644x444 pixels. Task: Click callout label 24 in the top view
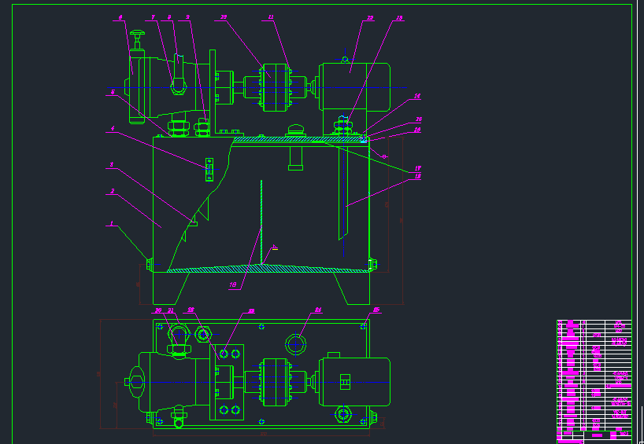click(317, 310)
